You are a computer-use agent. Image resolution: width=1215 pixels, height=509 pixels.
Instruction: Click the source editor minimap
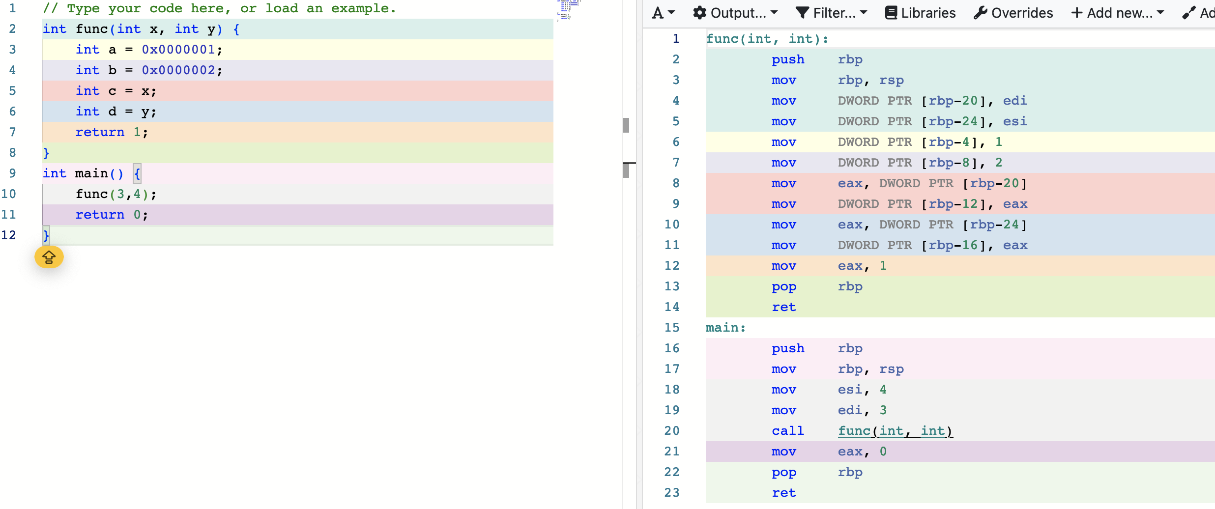569,10
